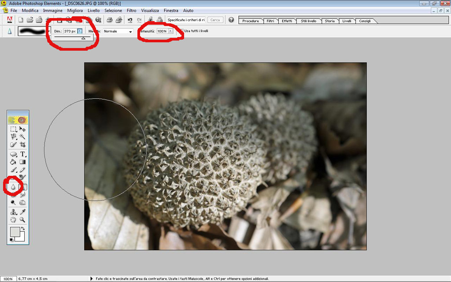
Task: Click the Dim. brush size field
Action: (x=70, y=31)
